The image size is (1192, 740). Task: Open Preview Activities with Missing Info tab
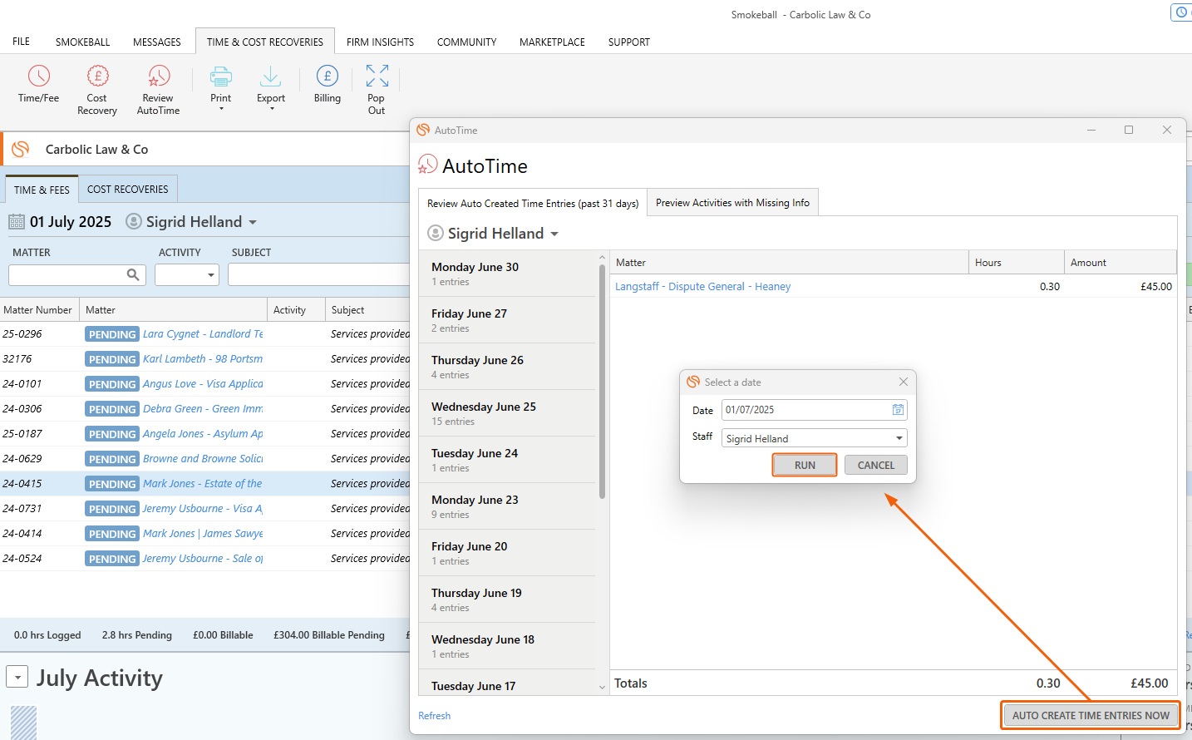click(732, 202)
